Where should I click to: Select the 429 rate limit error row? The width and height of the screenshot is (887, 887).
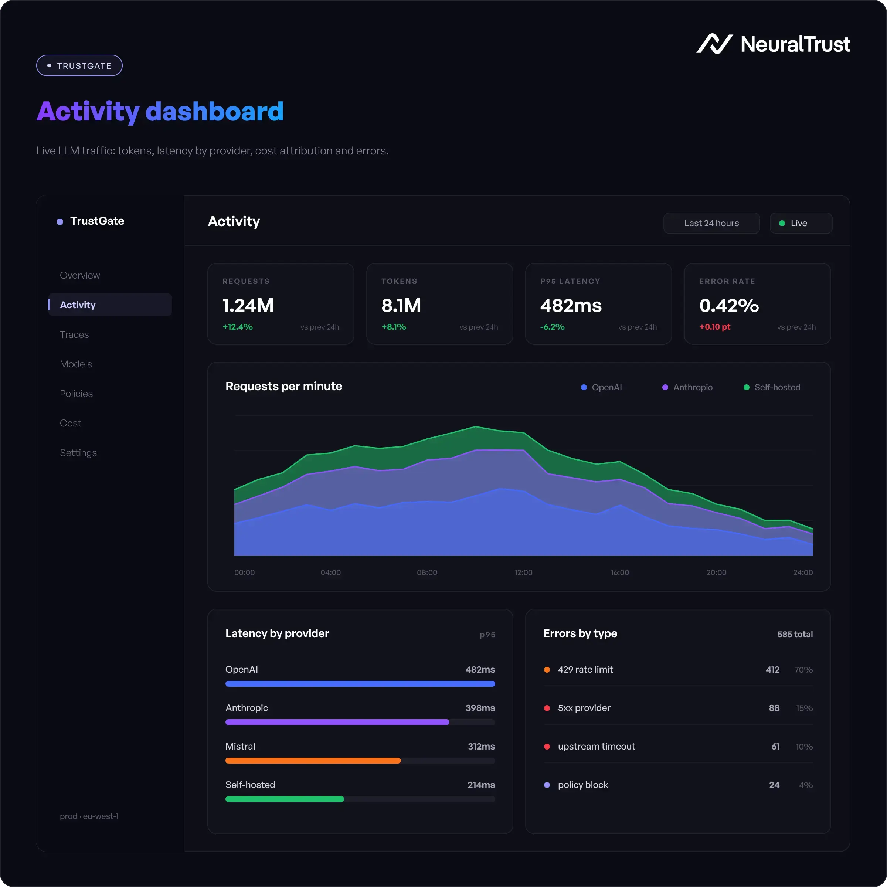[678, 670]
